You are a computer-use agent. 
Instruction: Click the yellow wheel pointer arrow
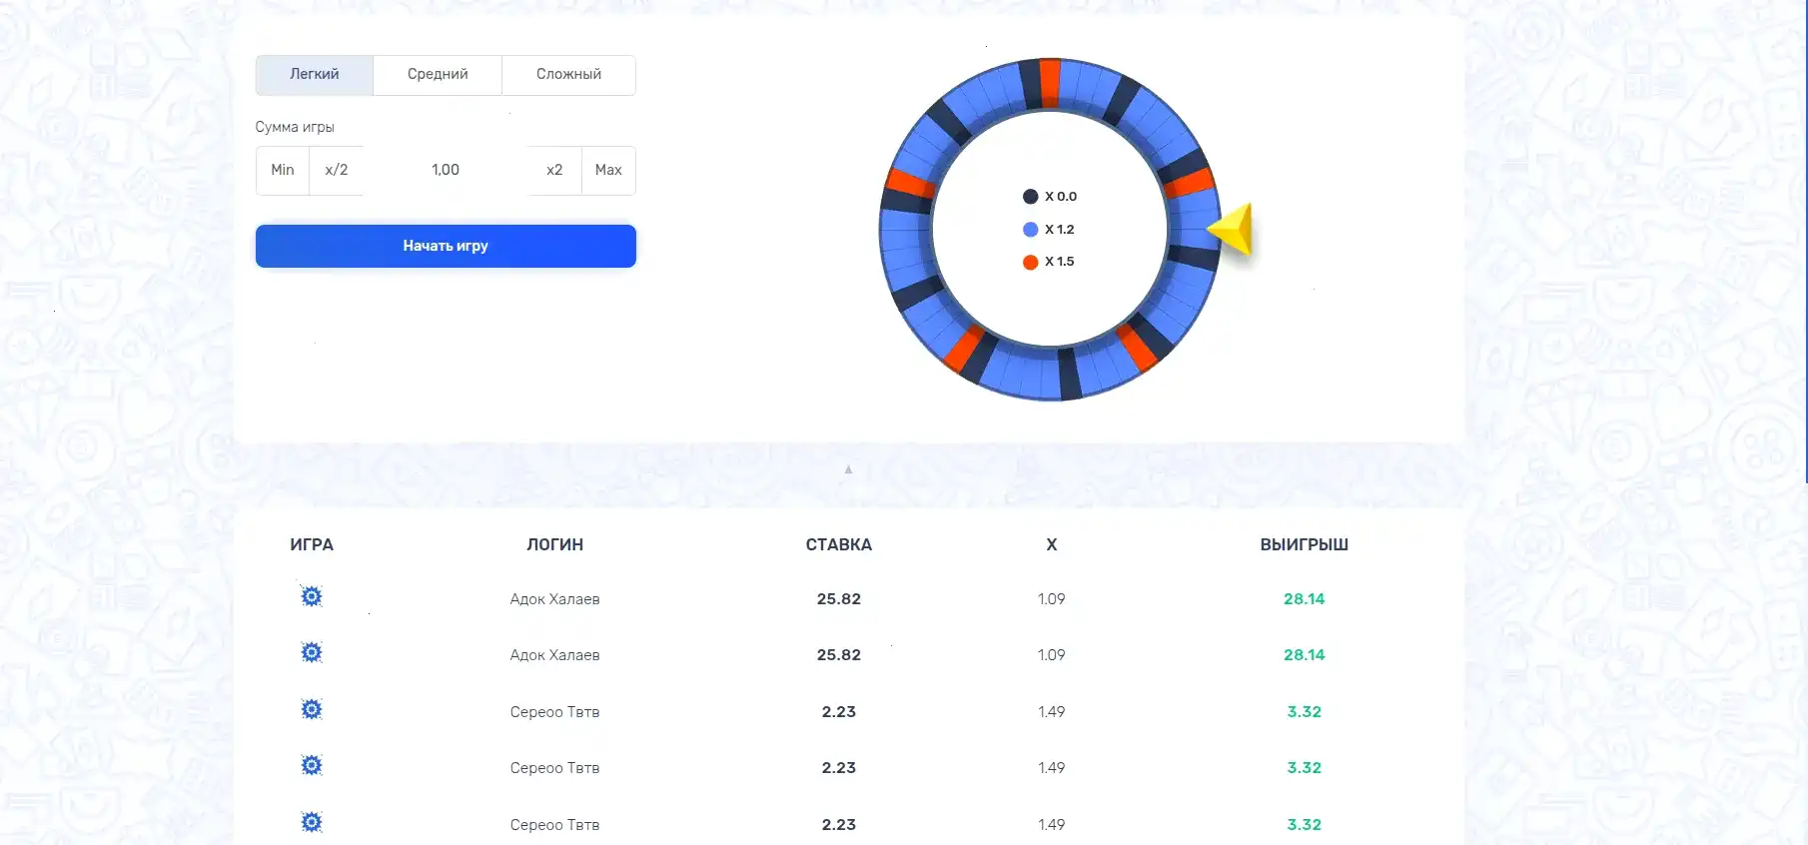tap(1233, 230)
